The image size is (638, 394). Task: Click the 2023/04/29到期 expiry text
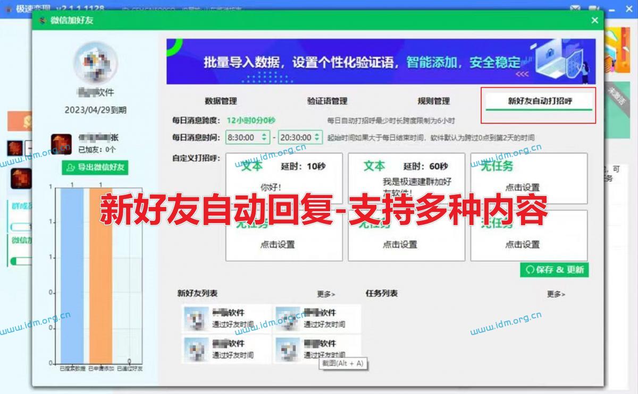pyautogui.click(x=96, y=110)
